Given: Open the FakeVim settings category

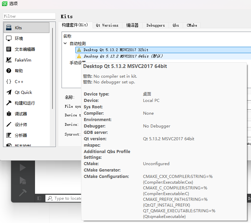Looking at the screenshot, I should coord(27,60).
